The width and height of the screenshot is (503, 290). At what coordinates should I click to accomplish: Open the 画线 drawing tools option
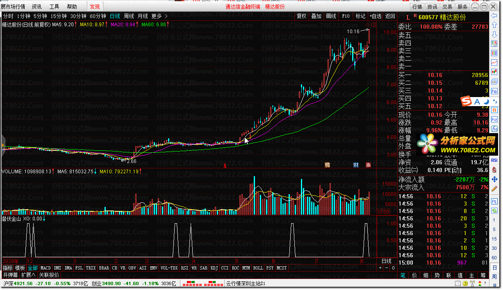331,16
